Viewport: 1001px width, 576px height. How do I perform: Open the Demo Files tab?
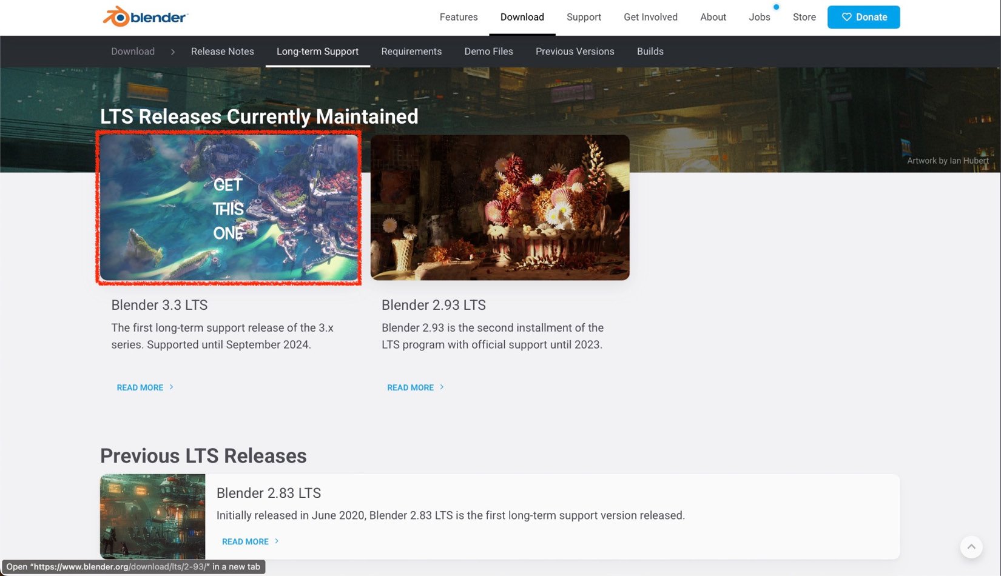(x=489, y=52)
